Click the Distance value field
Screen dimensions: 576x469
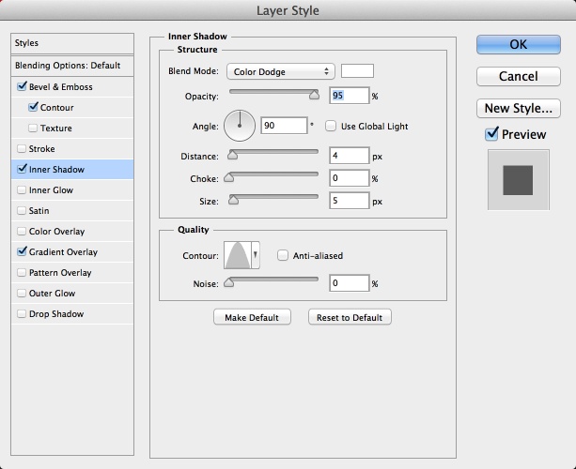tap(349, 156)
